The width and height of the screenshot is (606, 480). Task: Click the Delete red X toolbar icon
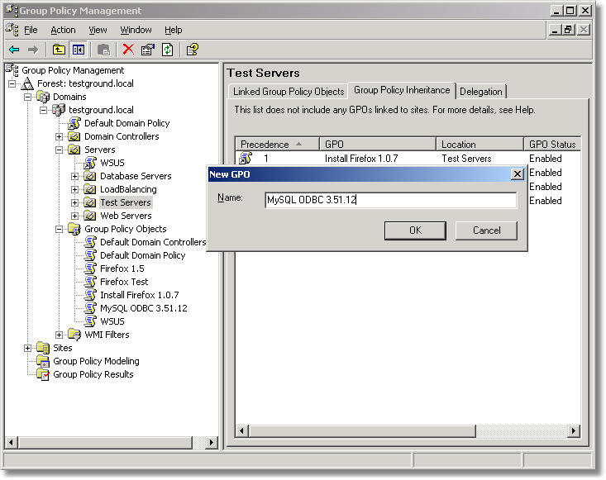point(128,50)
